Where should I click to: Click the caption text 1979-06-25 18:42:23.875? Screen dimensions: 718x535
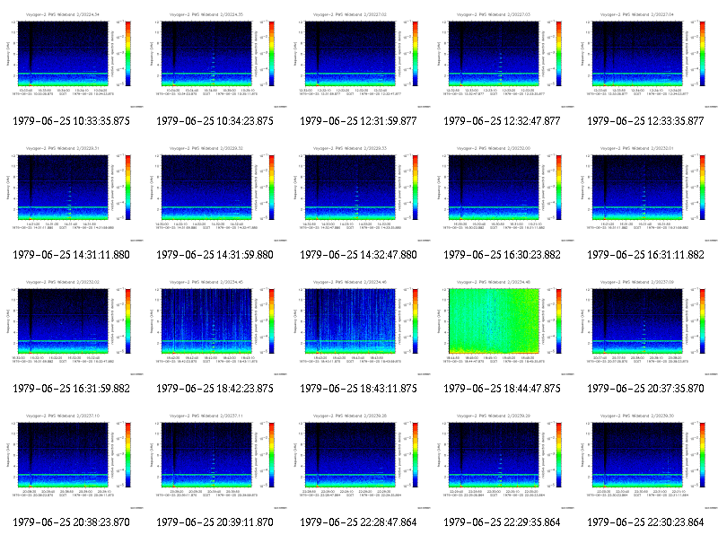(x=215, y=389)
